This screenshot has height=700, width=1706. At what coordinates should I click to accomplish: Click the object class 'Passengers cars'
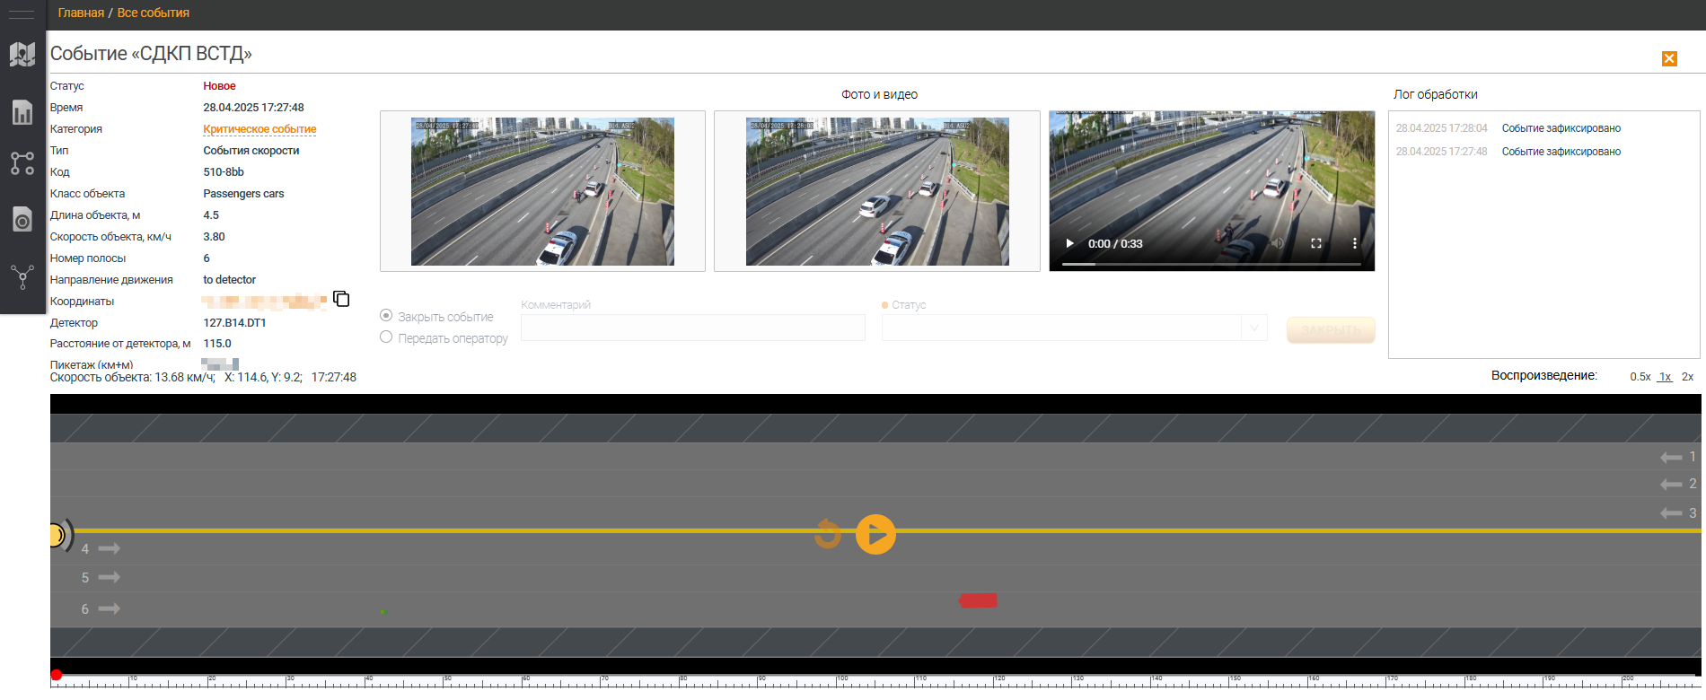point(243,194)
